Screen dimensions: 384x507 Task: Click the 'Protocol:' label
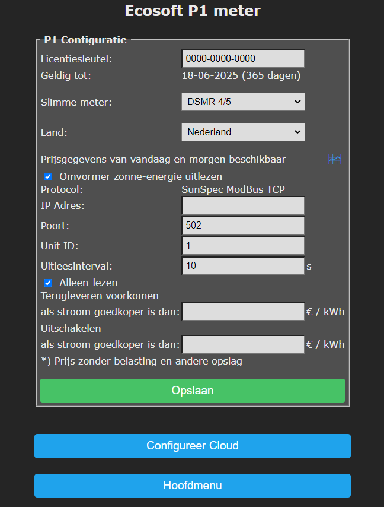(62, 189)
